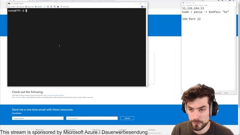Click the 'Send me a one time email' heading

point(42,109)
